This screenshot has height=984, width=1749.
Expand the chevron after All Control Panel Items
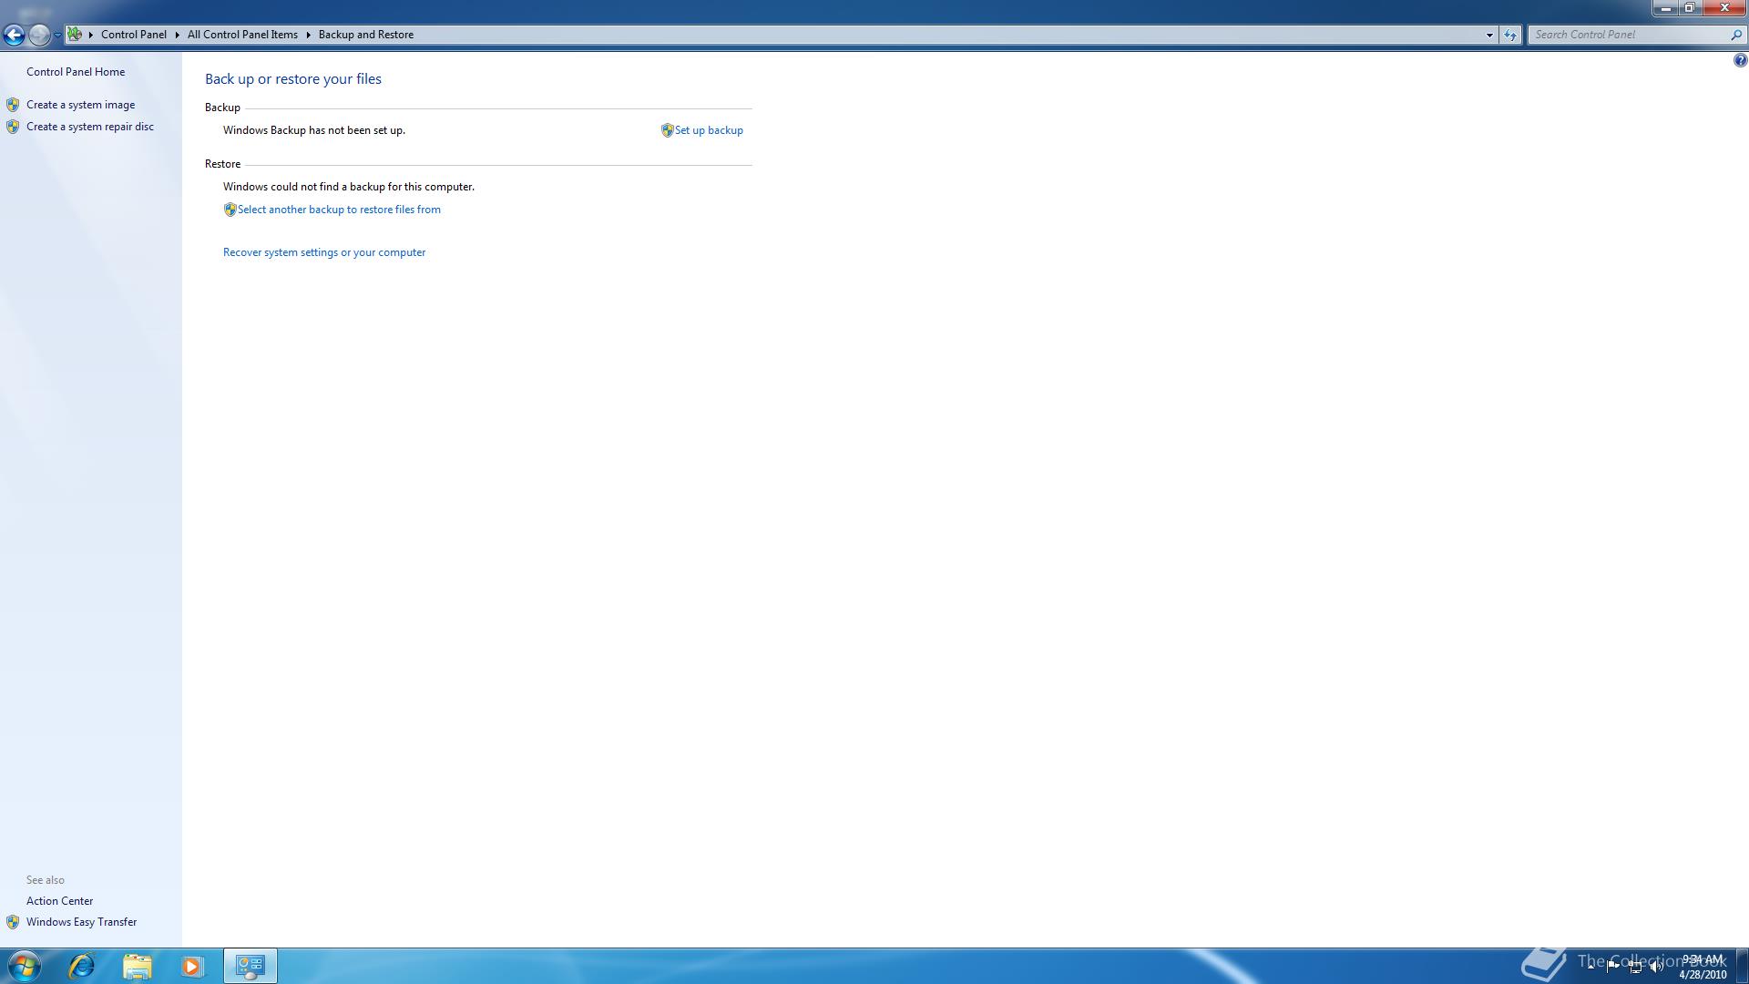(x=308, y=35)
